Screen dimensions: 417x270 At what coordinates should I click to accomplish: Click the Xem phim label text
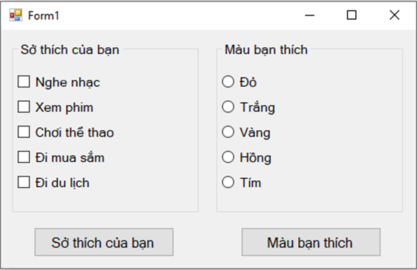coord(64,107)
